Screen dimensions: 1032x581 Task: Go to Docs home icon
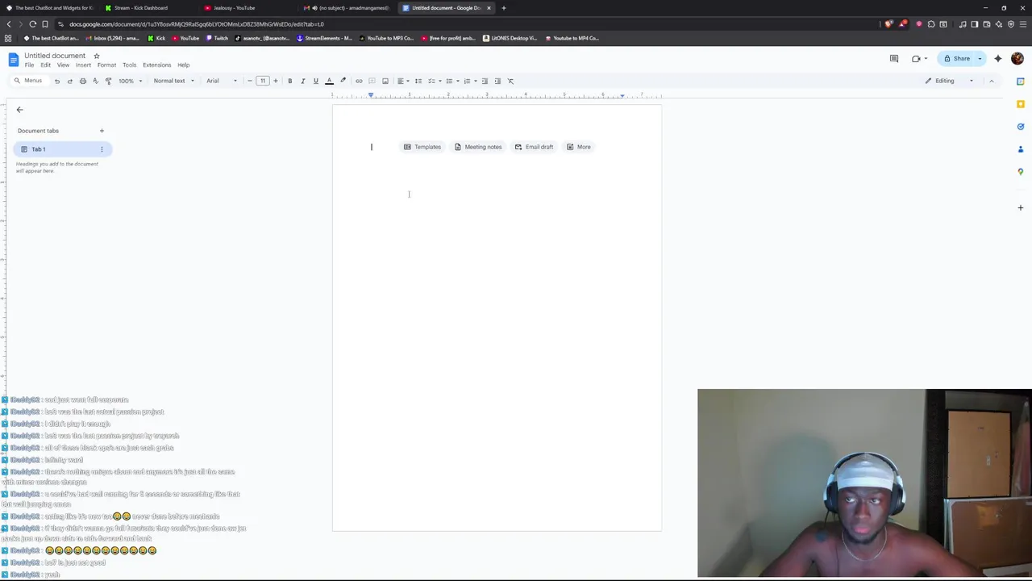[x=13, y=59]
